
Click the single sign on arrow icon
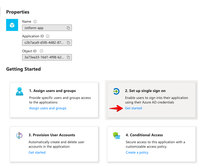click(x=116, y=91)
